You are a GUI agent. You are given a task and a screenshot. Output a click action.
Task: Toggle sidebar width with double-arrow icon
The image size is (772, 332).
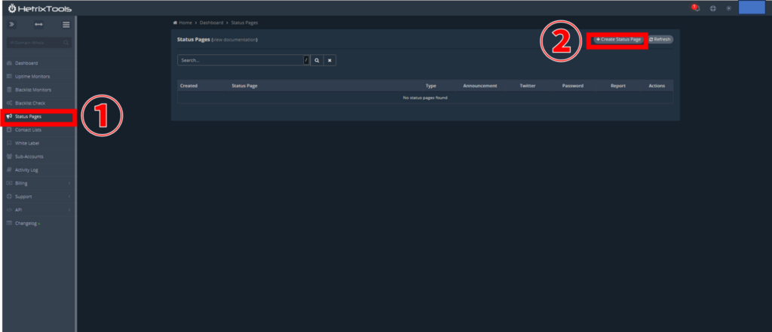pyautogui.click(x=38, y=25)
